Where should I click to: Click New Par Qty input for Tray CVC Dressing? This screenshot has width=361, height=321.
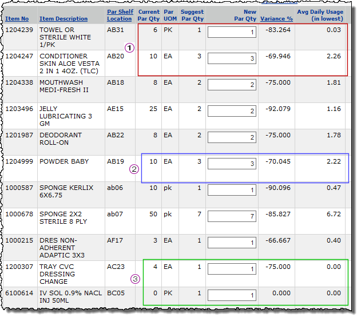click(232, 269)
